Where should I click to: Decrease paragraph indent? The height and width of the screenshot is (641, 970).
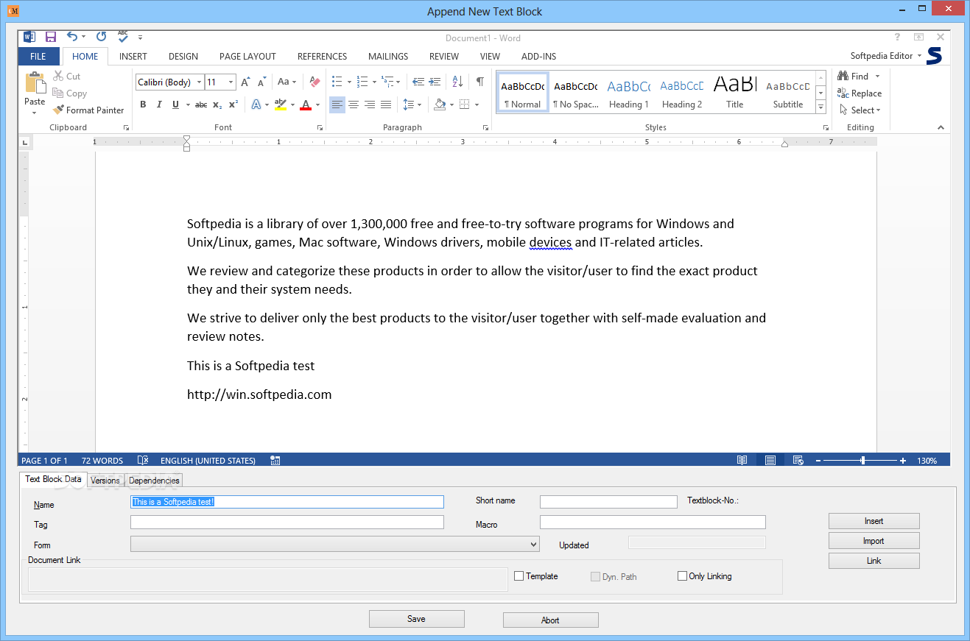418,82
